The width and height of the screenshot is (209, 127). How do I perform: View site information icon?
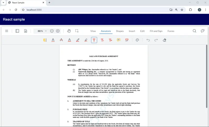tap(23, 10)
